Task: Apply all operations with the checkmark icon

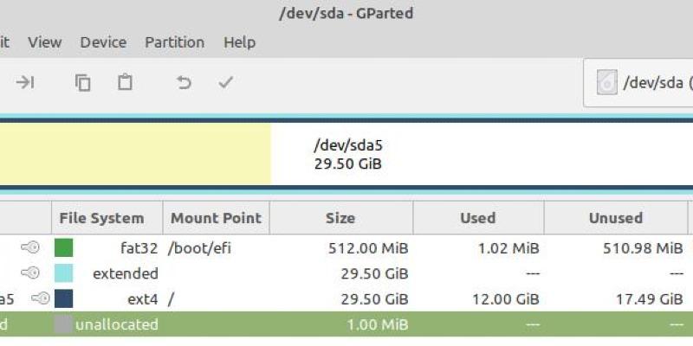Action: [x=226, y=82]
